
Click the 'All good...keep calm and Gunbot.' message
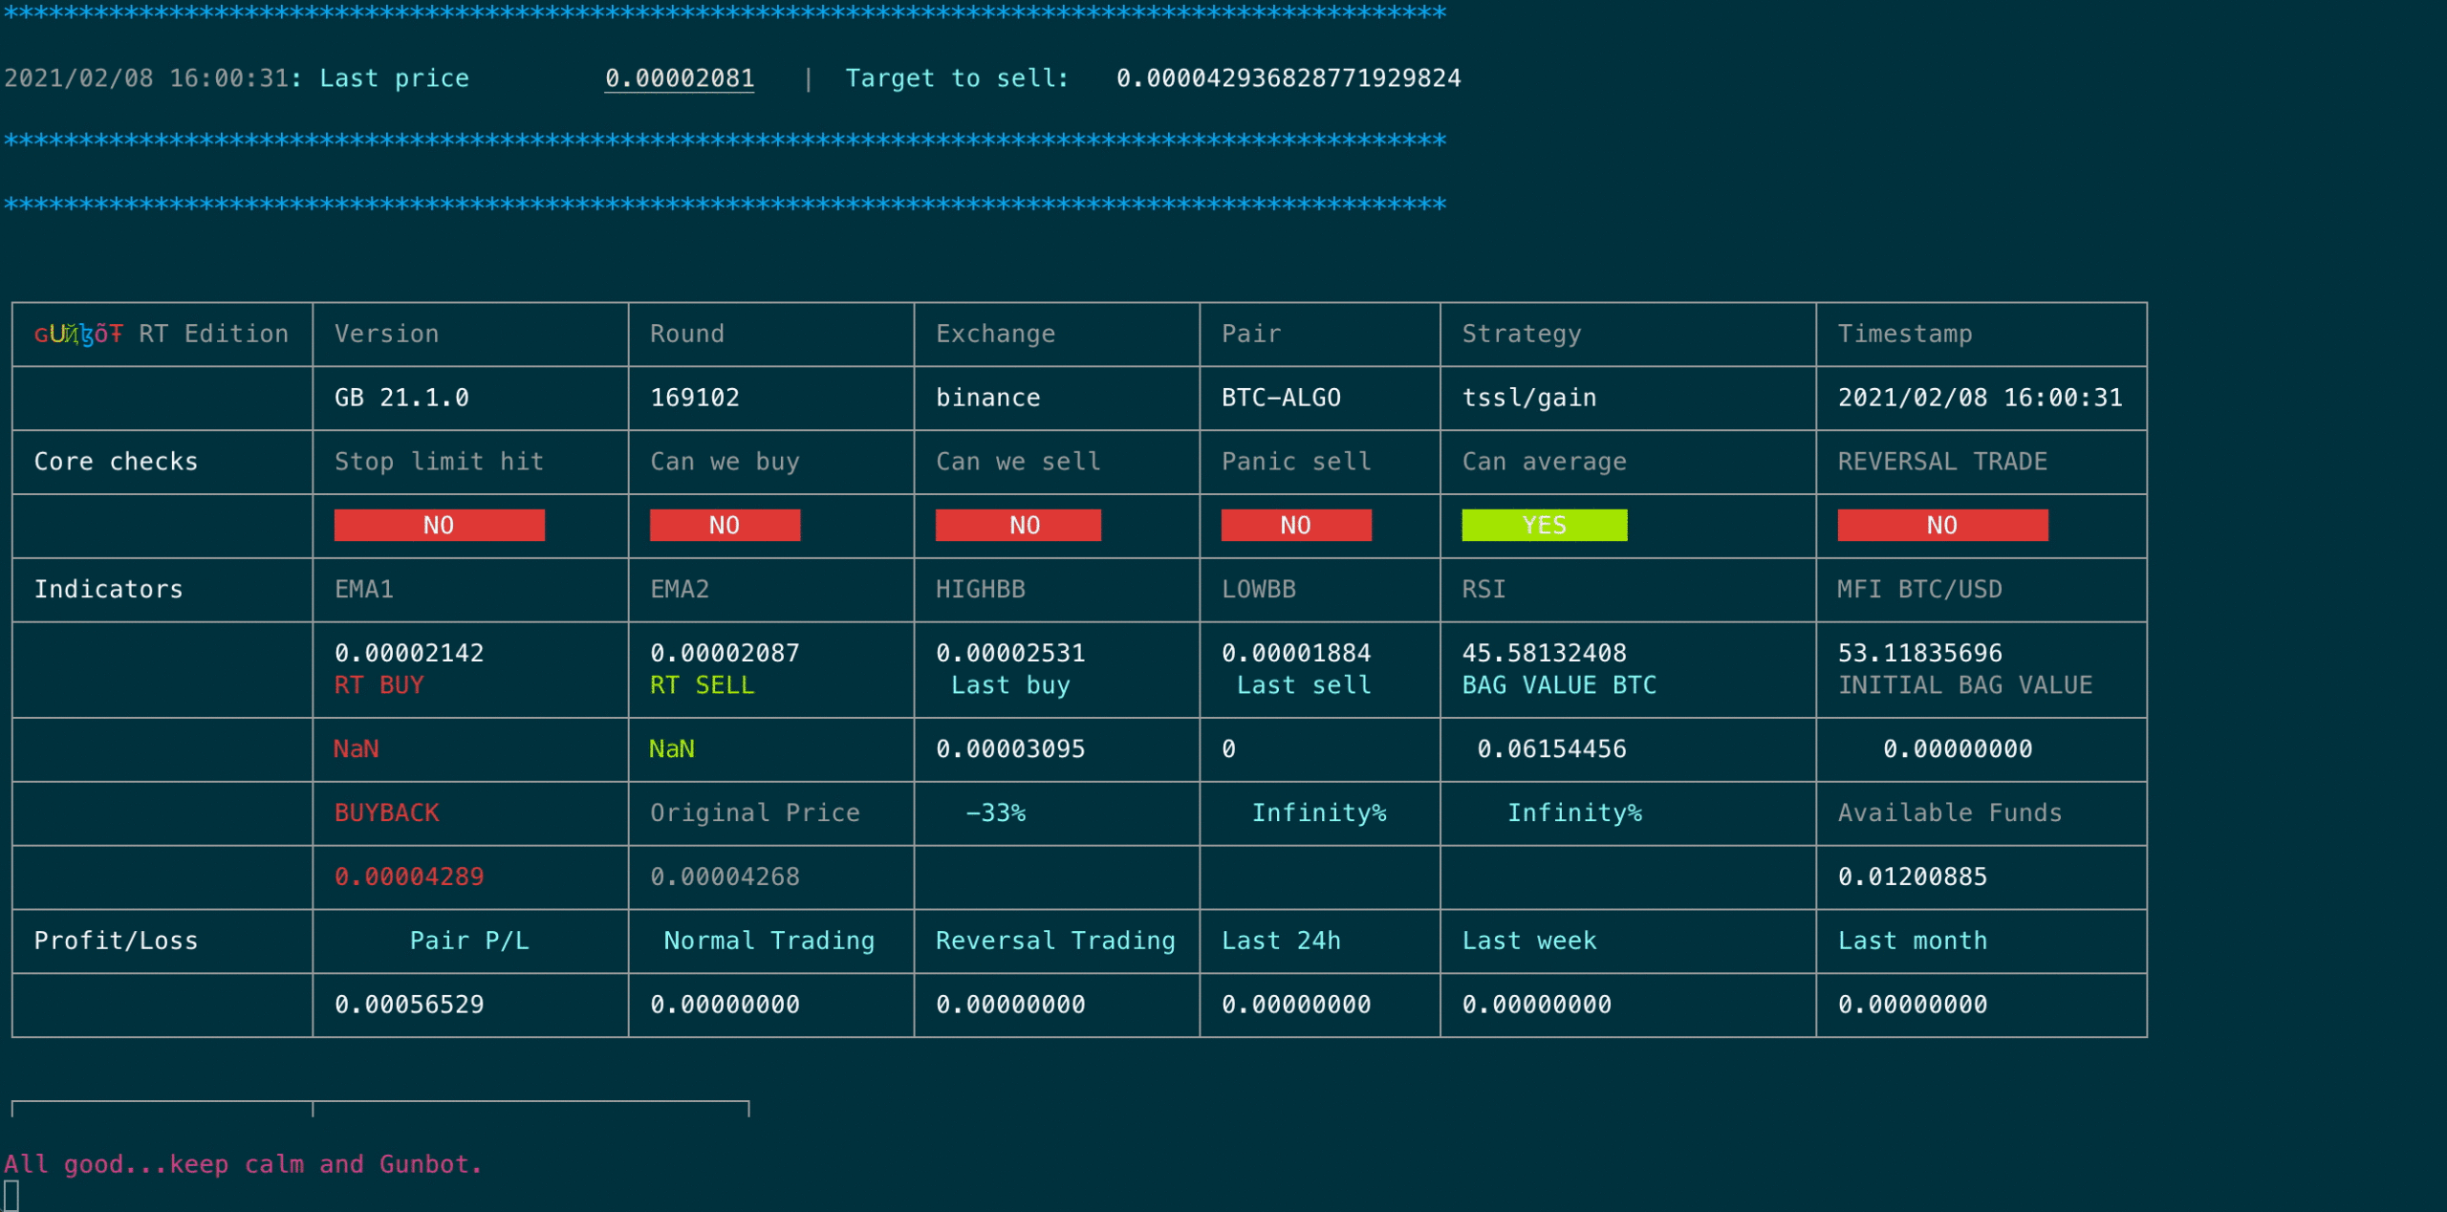click(244, 1164)
